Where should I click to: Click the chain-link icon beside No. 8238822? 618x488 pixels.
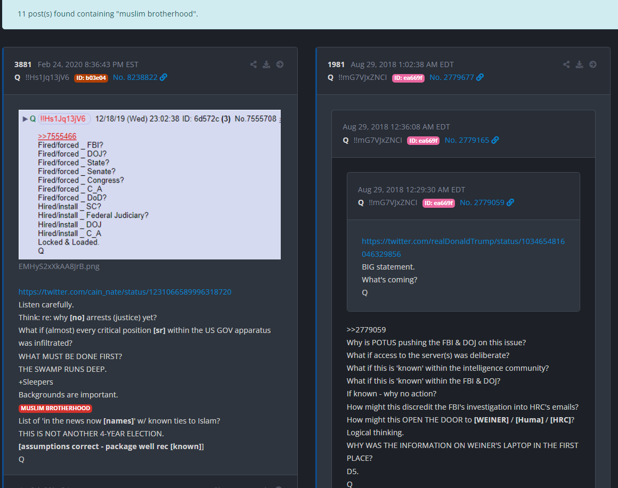click(x=164, y=77)
